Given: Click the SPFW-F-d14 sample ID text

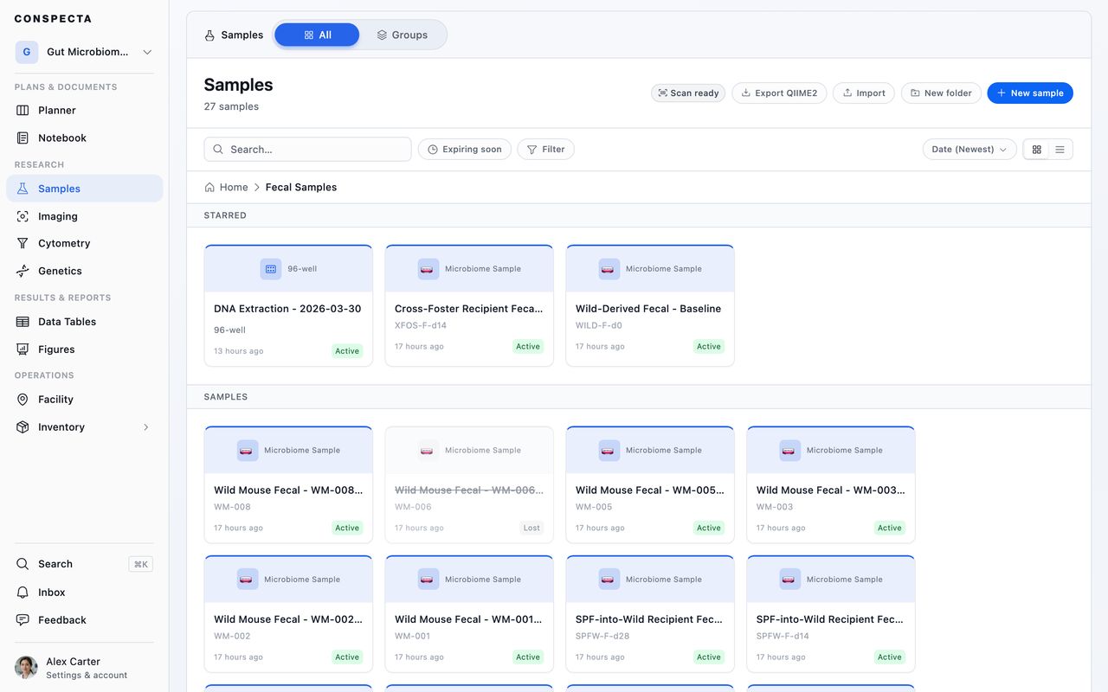Looking at the screenshot, I should pos(782,637).
